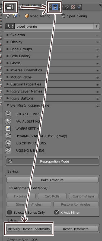This screenshot has height=241, width=102.
Task: Open the armature data-block browse dropdown
Action: coord(10,26)
